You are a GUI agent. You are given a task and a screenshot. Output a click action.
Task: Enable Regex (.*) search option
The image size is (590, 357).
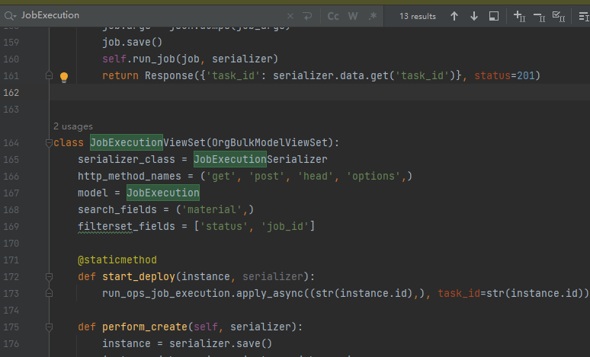373,16
